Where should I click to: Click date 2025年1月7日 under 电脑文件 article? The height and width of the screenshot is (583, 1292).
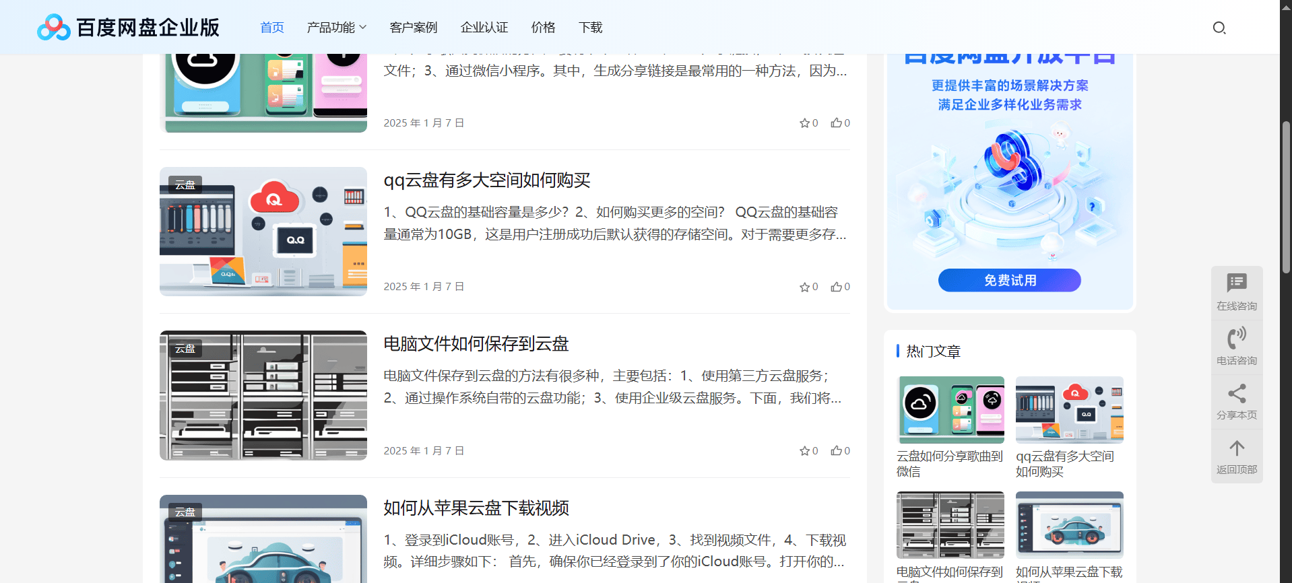pos(424,451)
